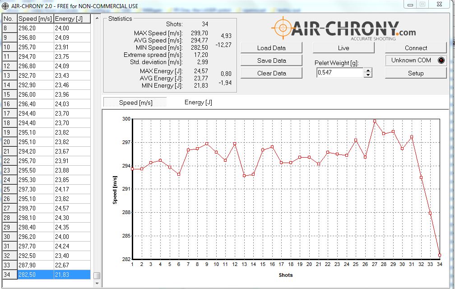Click the shot list scroll up arrow

[97, 18]
